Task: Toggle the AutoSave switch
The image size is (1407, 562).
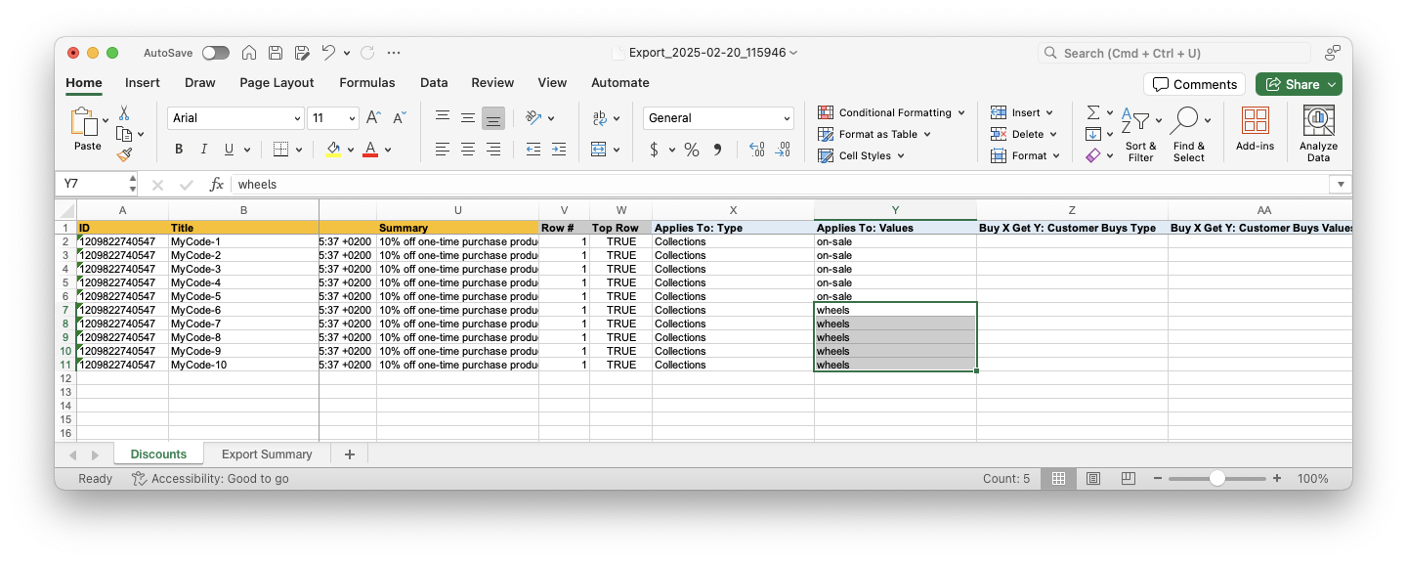Action: pyautogui.click(x=215, y=53)
